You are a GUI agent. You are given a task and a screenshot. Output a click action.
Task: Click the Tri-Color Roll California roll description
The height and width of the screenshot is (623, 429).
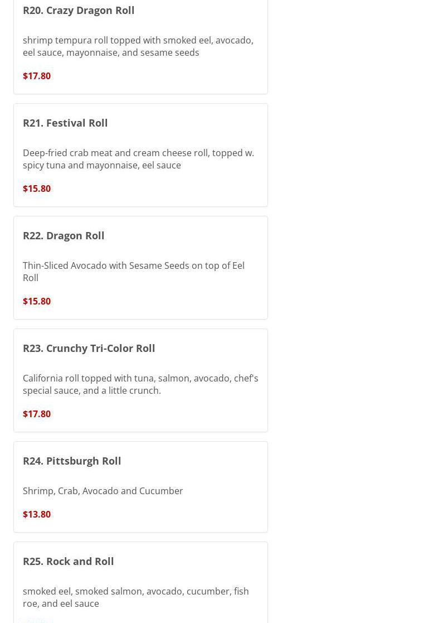[x=140, y=384]
